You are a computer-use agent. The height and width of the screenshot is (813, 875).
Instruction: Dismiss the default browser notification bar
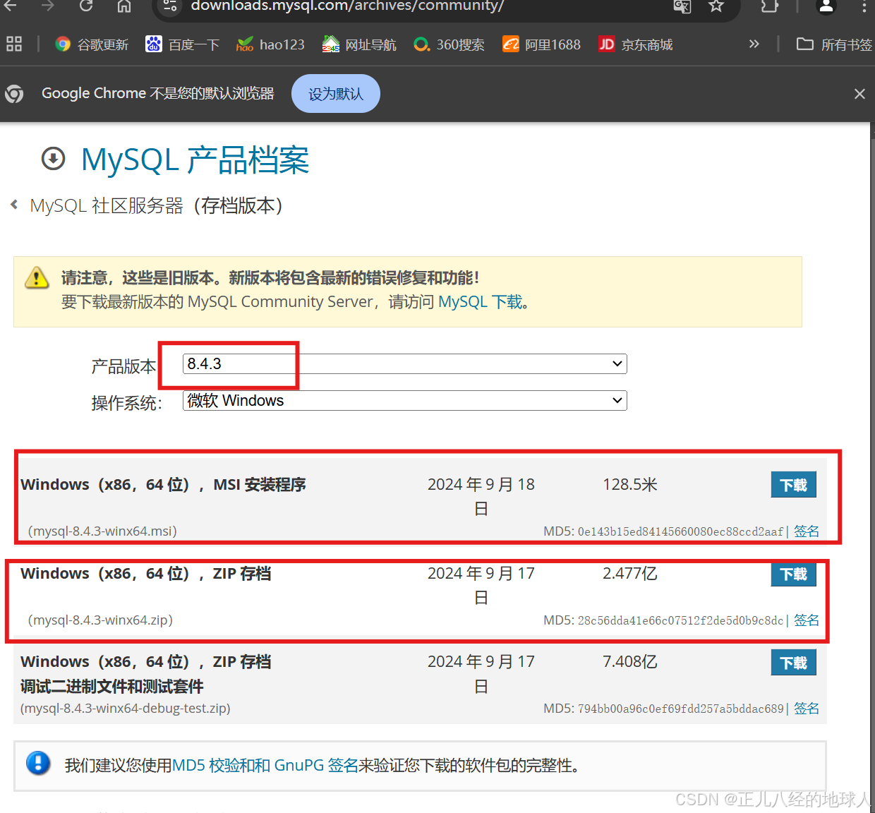point(859,94)
